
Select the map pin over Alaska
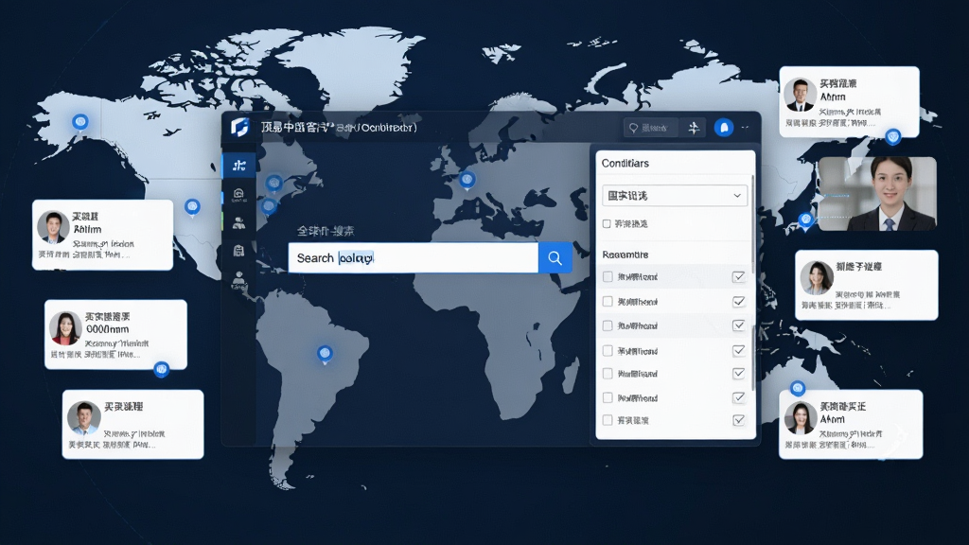click(x=79, y=122)
